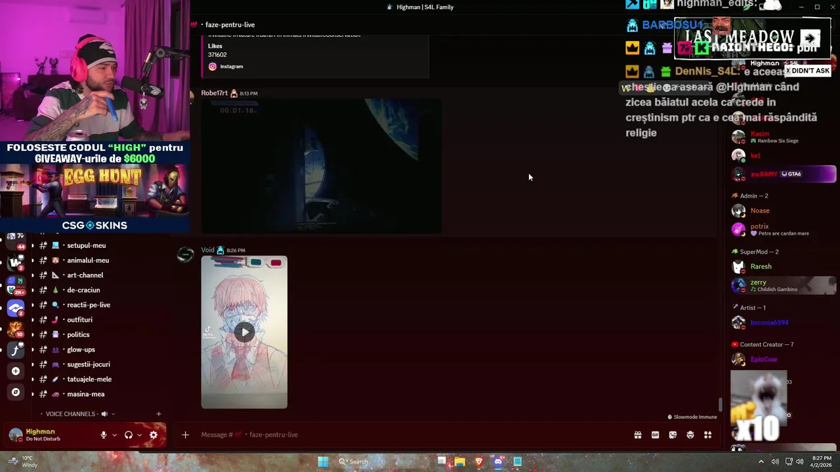The width and height of the screenshot is (840, 472).
Task: Open the sugestii-jocuri channel
Action: [89, 364]
